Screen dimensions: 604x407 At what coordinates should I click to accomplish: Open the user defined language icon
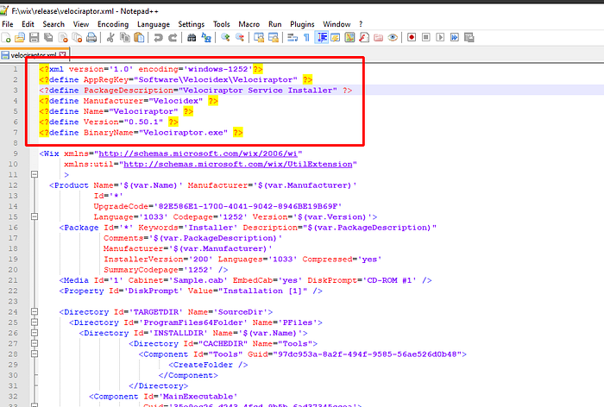[336, 38]
